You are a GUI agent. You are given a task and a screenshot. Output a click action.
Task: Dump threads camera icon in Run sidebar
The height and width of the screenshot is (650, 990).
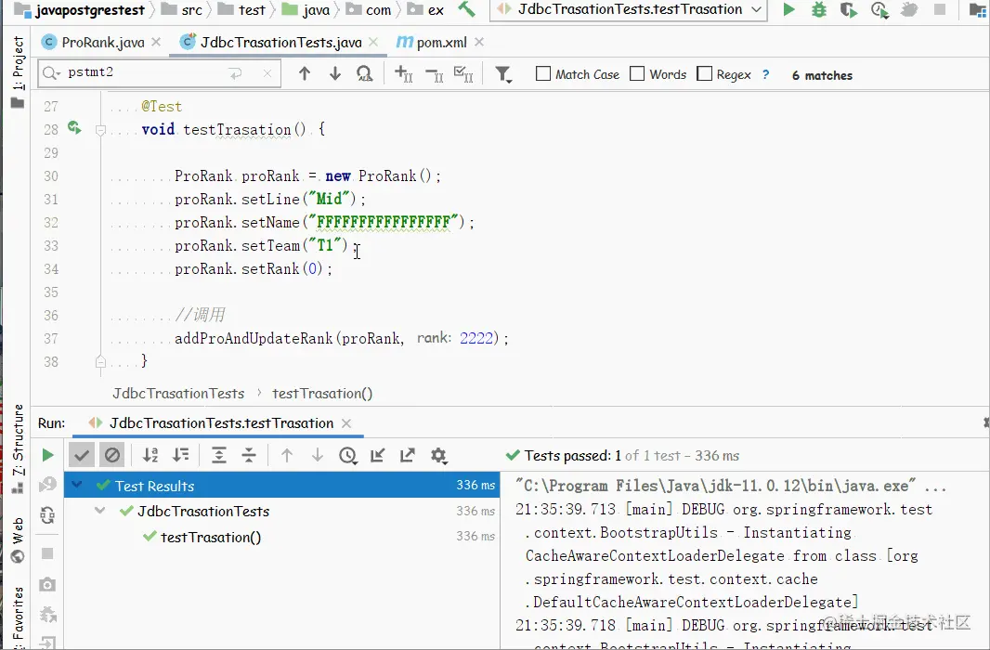point(47,584)
